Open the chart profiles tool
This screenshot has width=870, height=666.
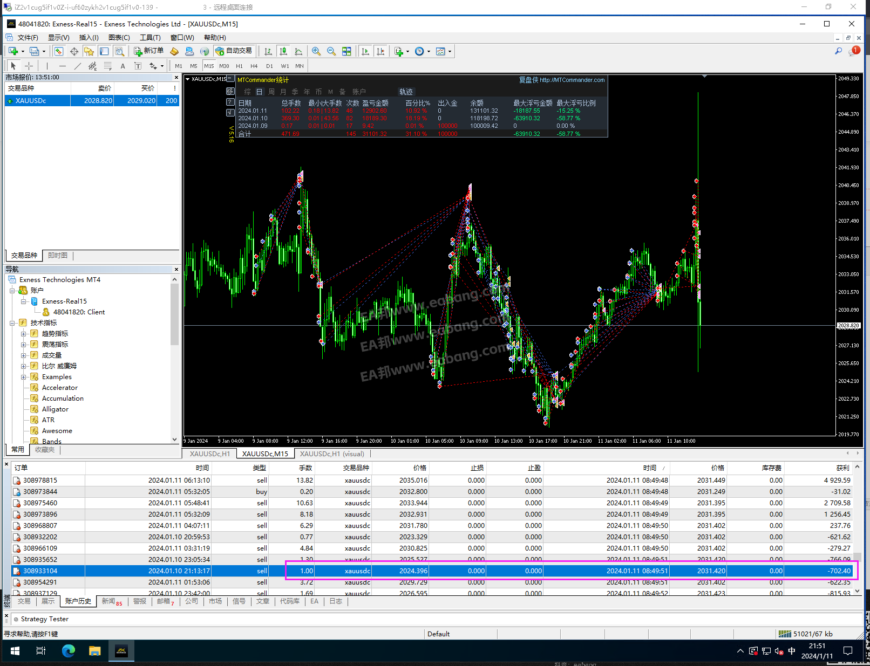click(x=34, y=51)
